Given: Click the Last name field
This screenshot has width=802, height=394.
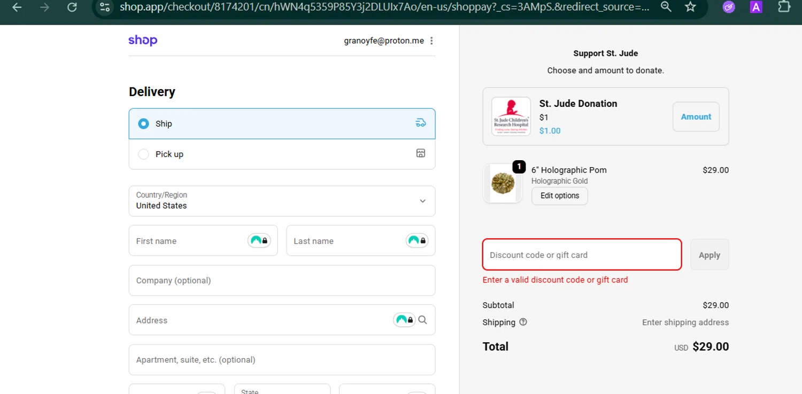Looking at the screenshot, I should coord(361,240).
